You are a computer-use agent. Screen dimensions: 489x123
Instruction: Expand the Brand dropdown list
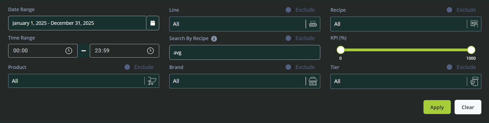[x=238, y=81]
